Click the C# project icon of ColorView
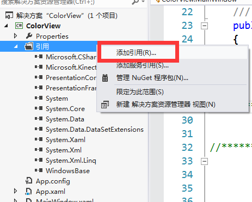The height and width of the screenshot is (202, 252). tap(19, 26)
